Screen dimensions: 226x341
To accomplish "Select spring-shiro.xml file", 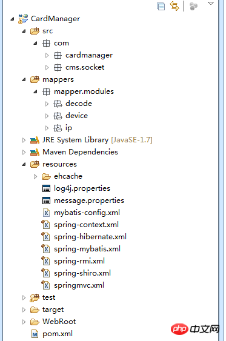I will [x=82, y=273].
